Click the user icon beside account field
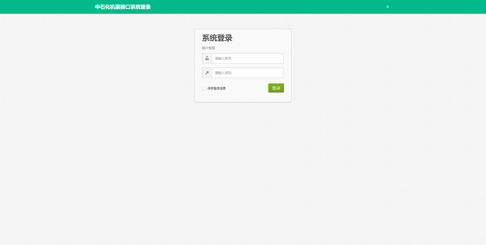 tap(207, 58)
